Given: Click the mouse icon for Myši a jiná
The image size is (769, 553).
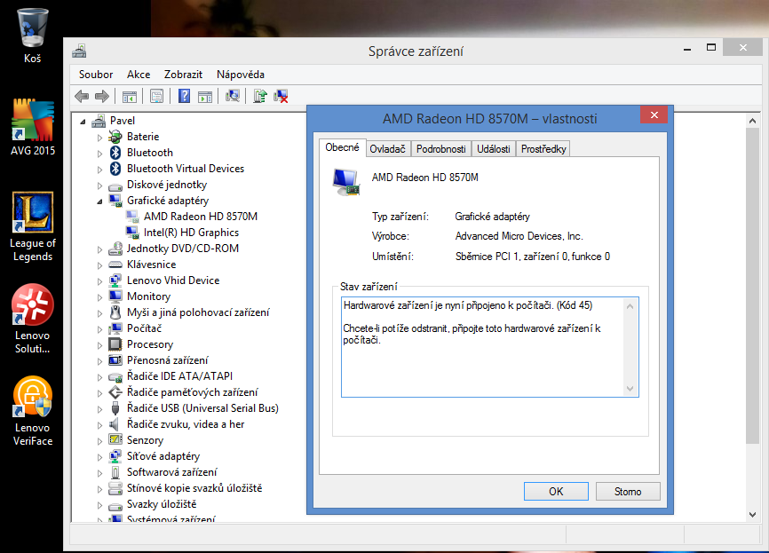Looking at the screenshot, I should click(x=115, y=312).
